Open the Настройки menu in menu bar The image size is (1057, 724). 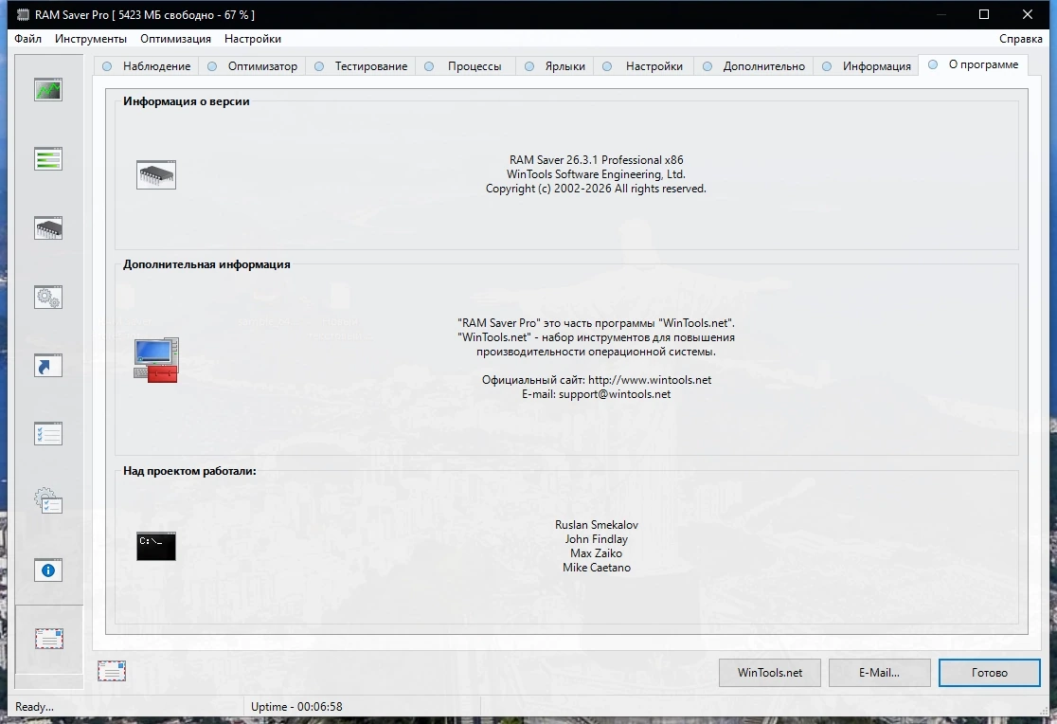tap(253, 39)
